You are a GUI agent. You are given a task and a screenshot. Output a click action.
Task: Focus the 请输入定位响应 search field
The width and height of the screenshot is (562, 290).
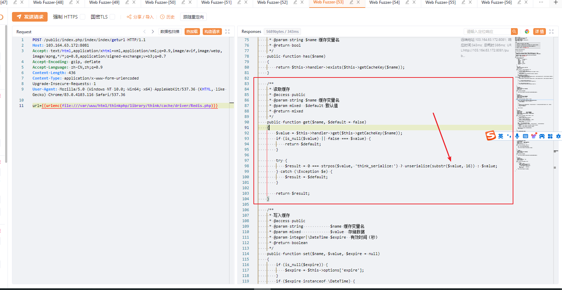488,32
